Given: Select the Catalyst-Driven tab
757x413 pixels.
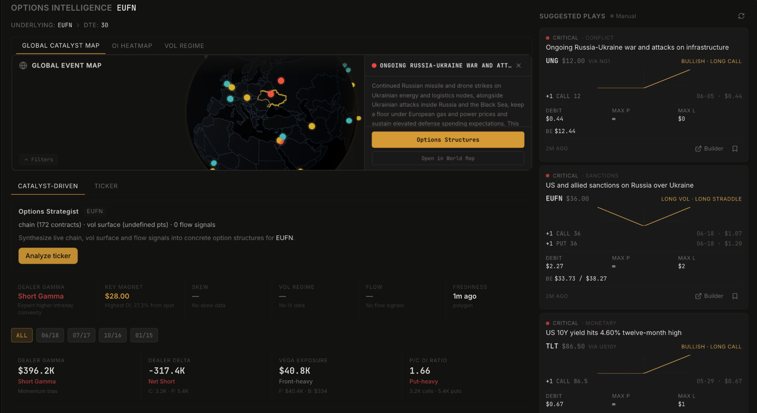Looking at the screenshot, I should (48, 186).
